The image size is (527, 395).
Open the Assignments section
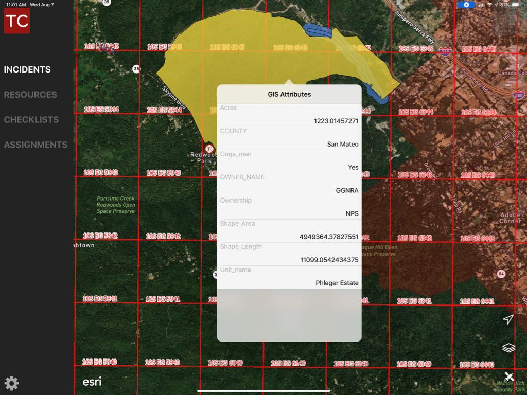[x=36, y=145]
